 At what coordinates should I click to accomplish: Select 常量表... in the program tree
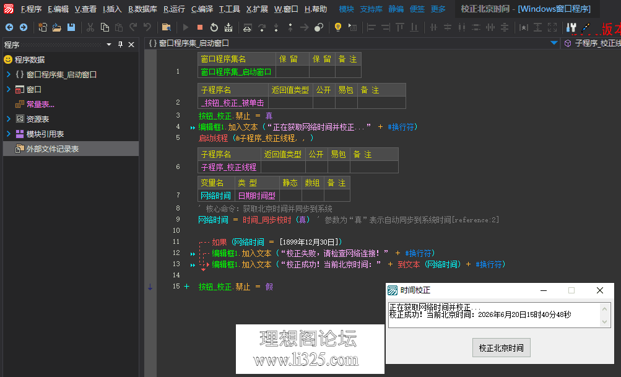coord(40,104)
